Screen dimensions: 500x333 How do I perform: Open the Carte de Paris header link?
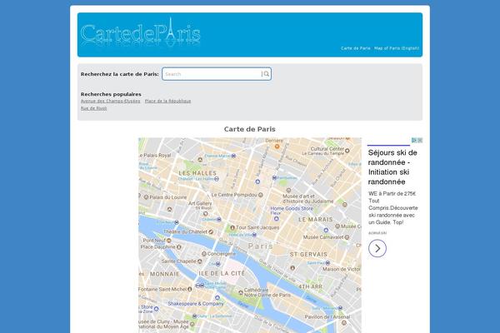[356, 48]
